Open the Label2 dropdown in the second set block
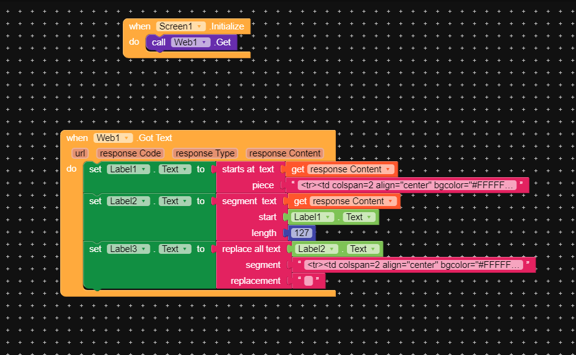This screenshot has height=355, width=576. 144,200
